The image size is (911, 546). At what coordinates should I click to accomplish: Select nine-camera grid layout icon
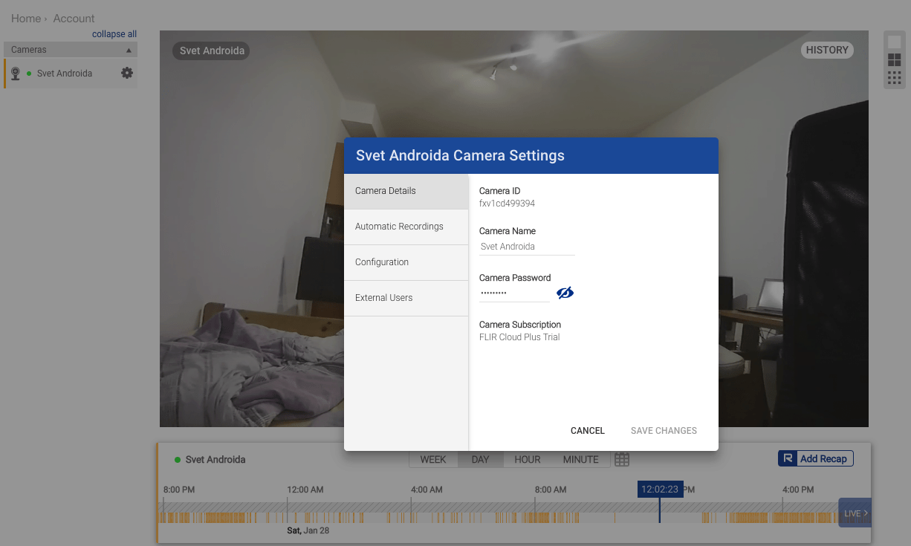(x=895, y=78)
